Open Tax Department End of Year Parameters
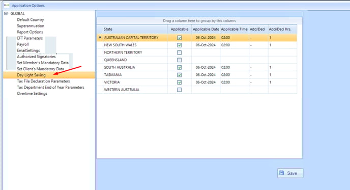350x190 pixels. [x=50, y=87]
